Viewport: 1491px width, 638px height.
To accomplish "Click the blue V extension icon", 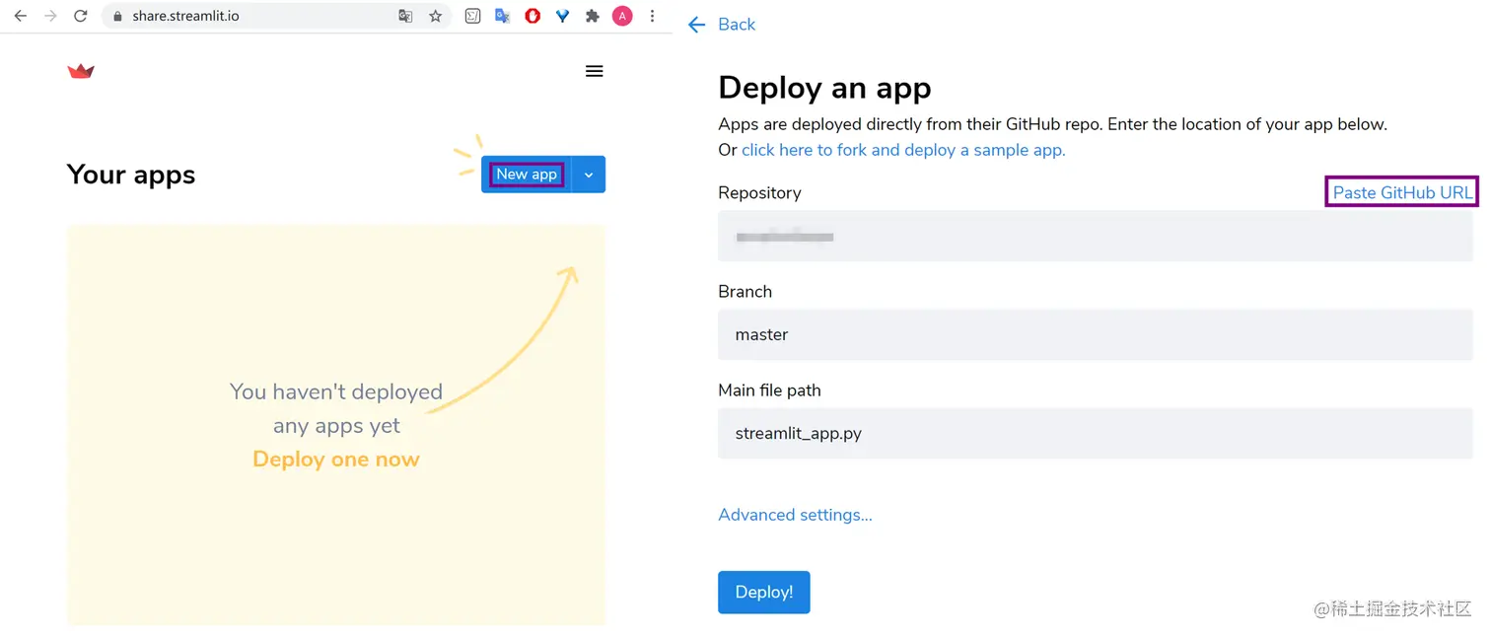I will coord(562,16).
